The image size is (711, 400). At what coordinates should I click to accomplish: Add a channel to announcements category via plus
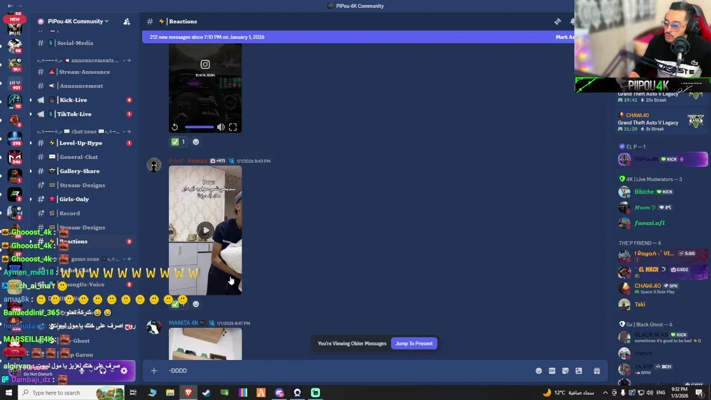click(129, 60)
